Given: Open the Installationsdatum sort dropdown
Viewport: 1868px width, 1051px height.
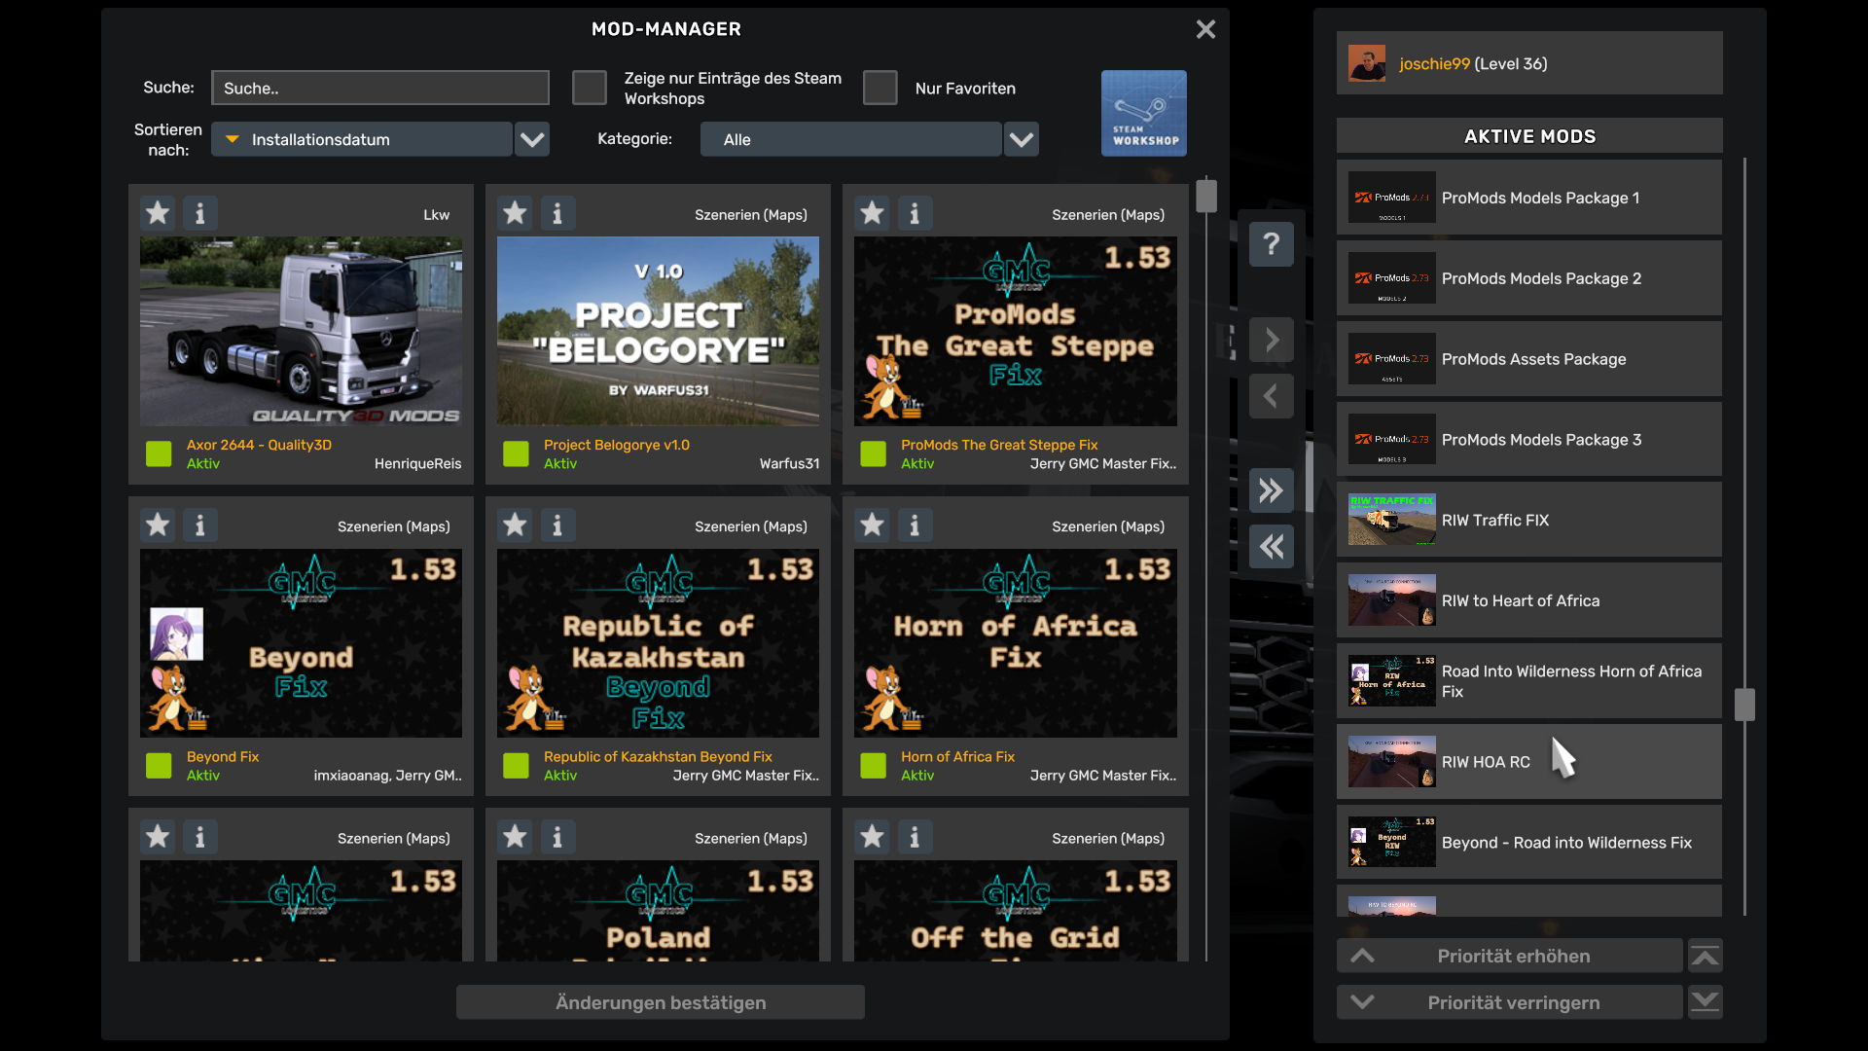Looking at the screenshot, I should (x=362, y=139).
